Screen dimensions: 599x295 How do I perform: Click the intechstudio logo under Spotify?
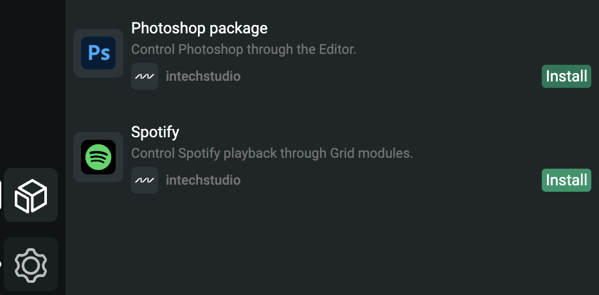click(145, 180)
